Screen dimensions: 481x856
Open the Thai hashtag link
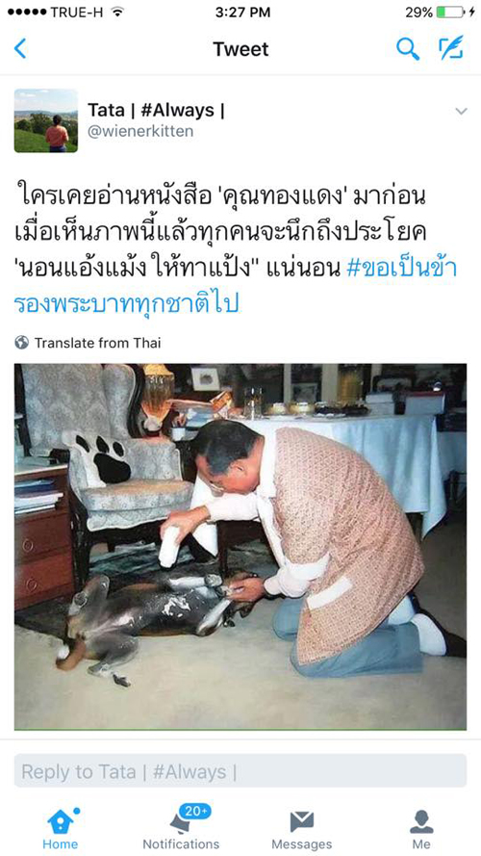(x=235, y=286)
